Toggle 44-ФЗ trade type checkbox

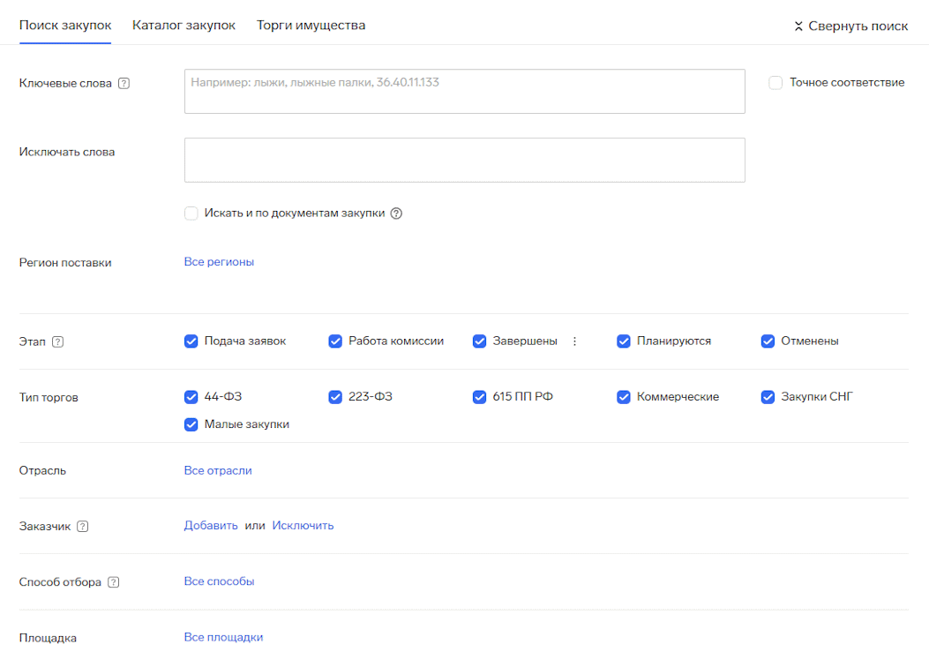[191, 397]
